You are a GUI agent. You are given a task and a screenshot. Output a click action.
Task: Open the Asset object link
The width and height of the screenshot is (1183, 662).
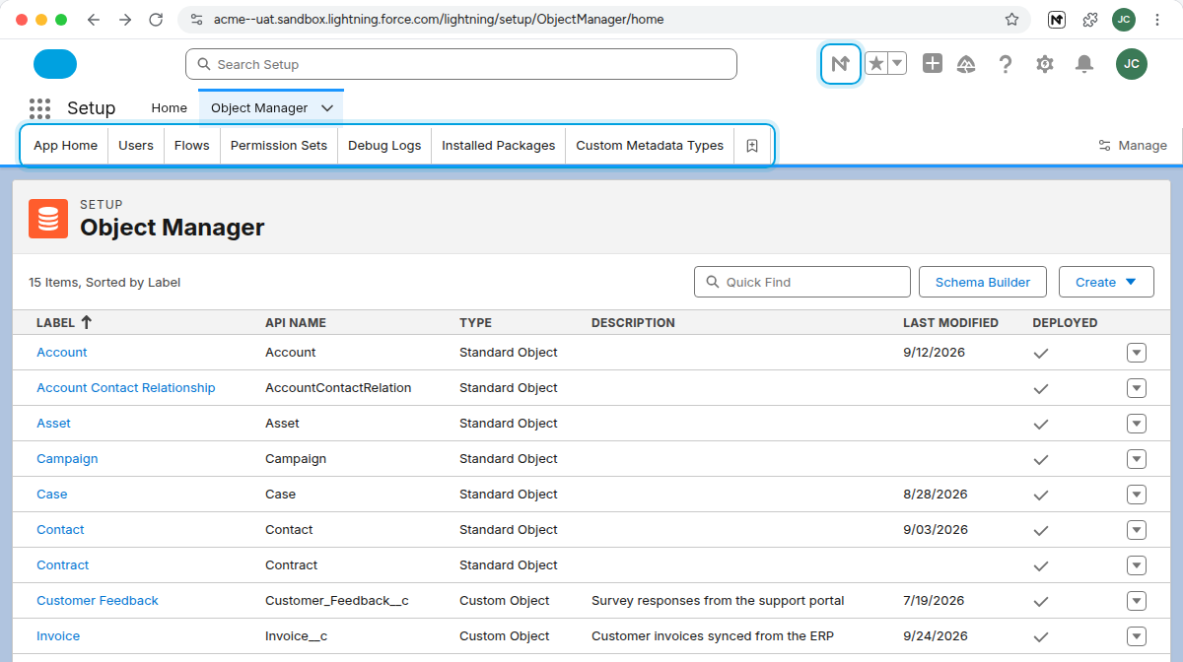tap(54, 424)
